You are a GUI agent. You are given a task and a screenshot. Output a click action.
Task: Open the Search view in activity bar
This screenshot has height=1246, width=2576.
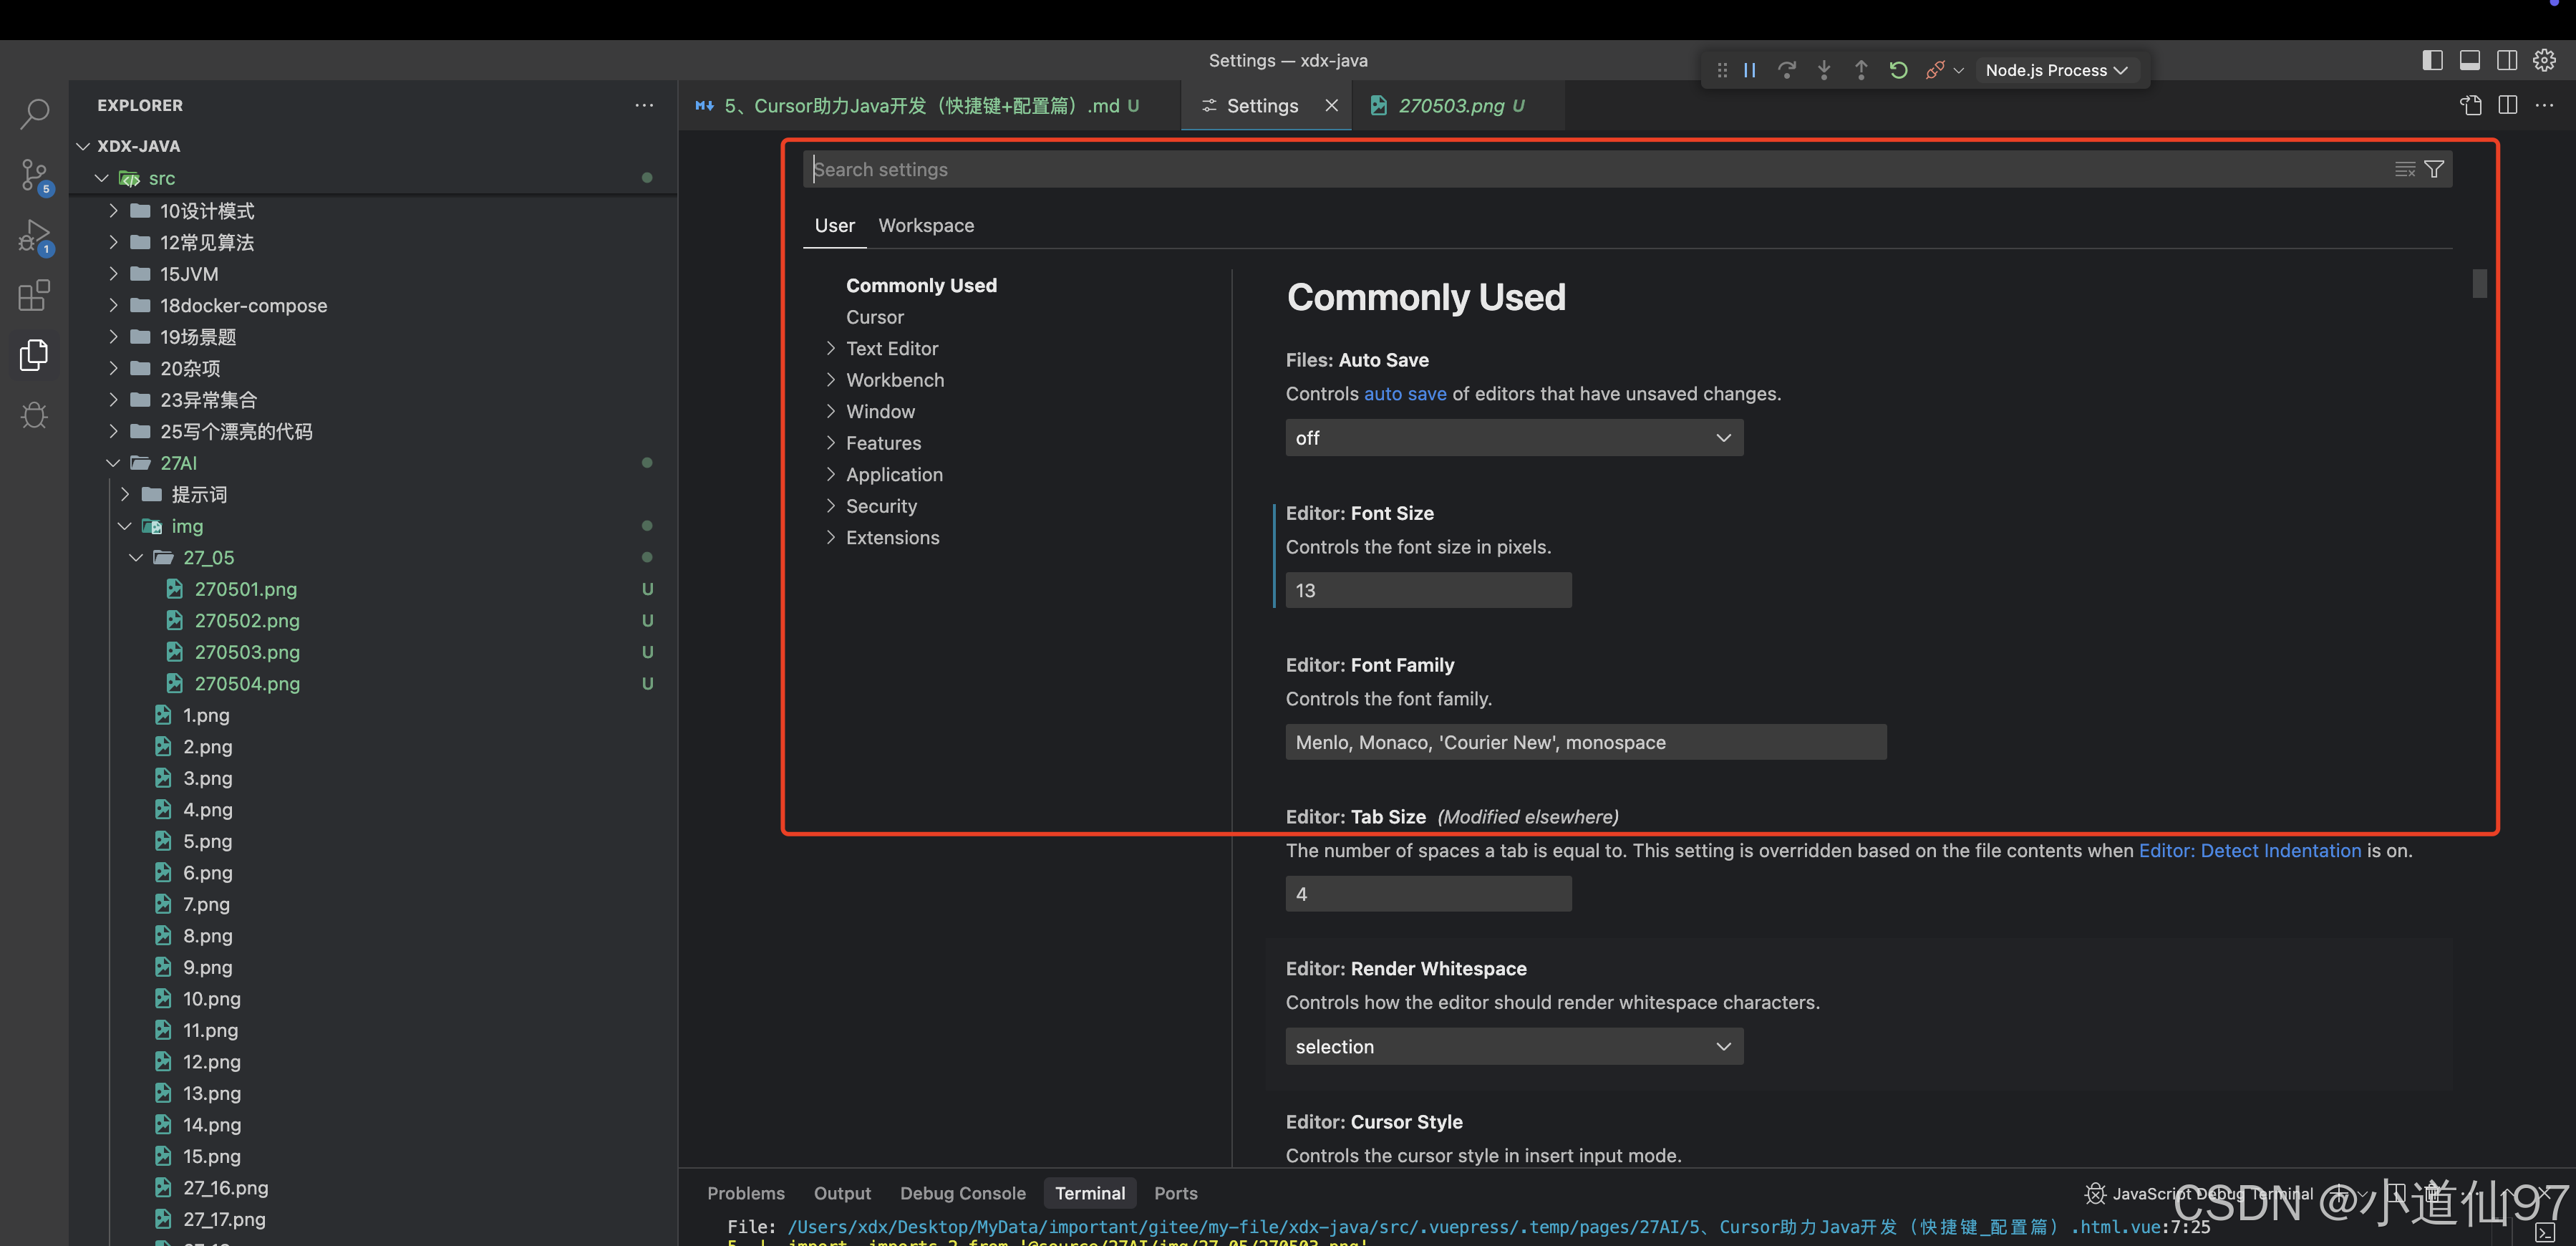[34, 114]
